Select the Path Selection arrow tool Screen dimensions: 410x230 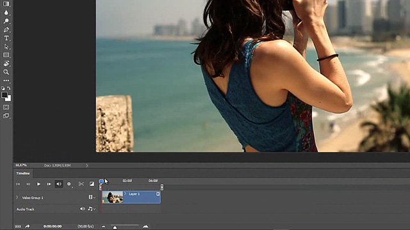click(6, 47)
